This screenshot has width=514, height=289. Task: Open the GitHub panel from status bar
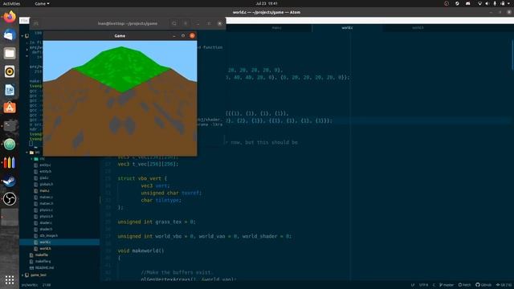tap(483, 285)
